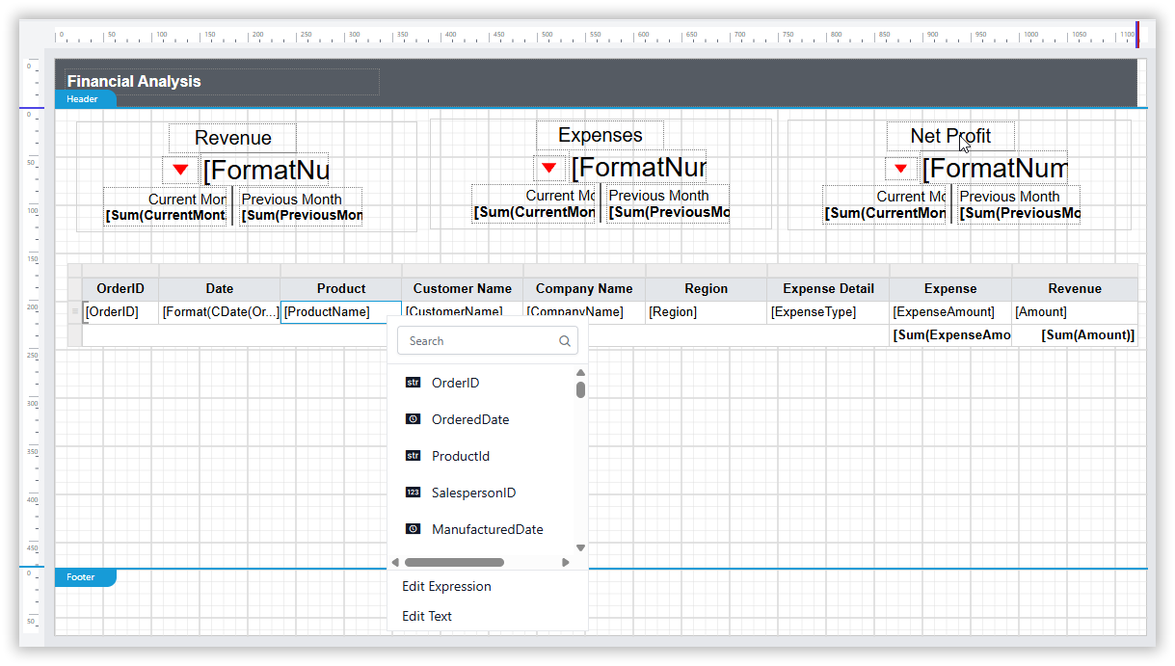Select the Header section label tab
This screenshot has width=1175, height=666.
point(84,99)
